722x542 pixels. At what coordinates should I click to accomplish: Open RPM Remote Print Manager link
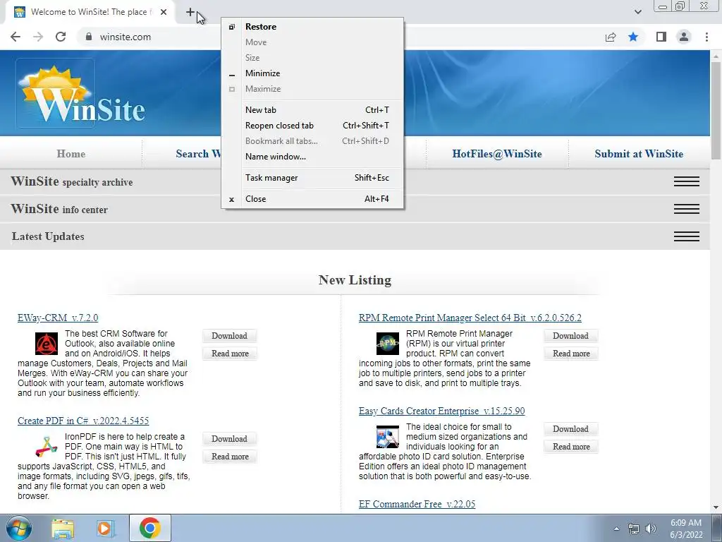coord(470,318)
